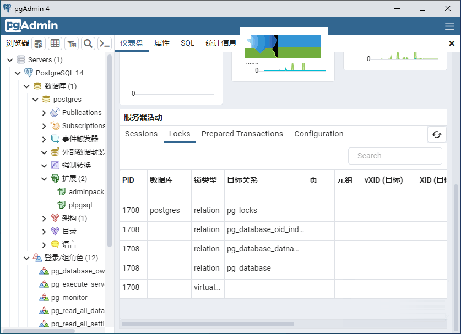
Task: Click the 事件触发器 node icon
Action: 55,139
